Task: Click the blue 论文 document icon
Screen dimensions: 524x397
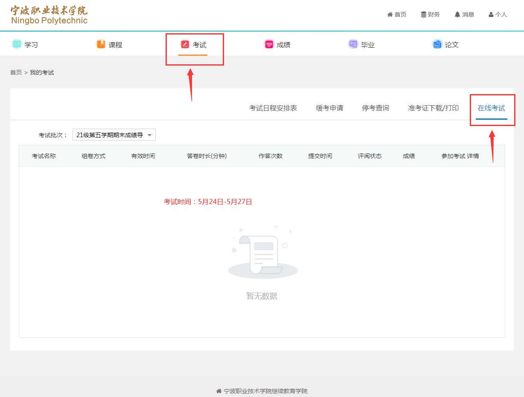Action: pos(437,44)
